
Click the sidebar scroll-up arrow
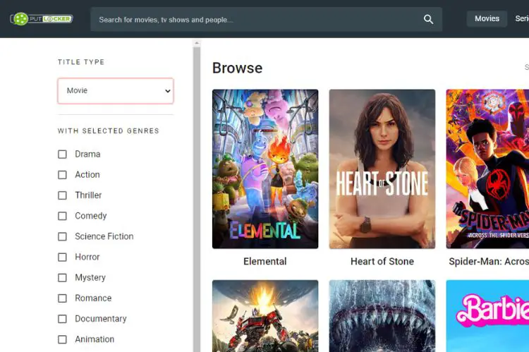click(x=197, y=43)
